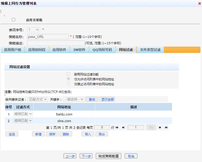The image size is (202, 162).
Task: Click the 查询 button
Action: coord(92,99)
